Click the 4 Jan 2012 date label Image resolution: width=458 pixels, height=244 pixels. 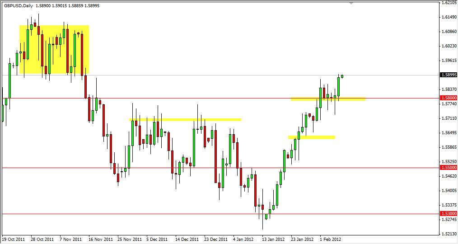pyautogui.click(x=244, y=239)
